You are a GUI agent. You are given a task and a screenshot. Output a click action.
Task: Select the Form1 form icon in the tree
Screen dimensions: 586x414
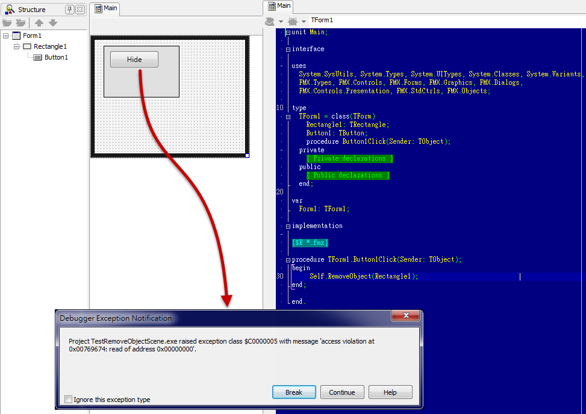16,36
